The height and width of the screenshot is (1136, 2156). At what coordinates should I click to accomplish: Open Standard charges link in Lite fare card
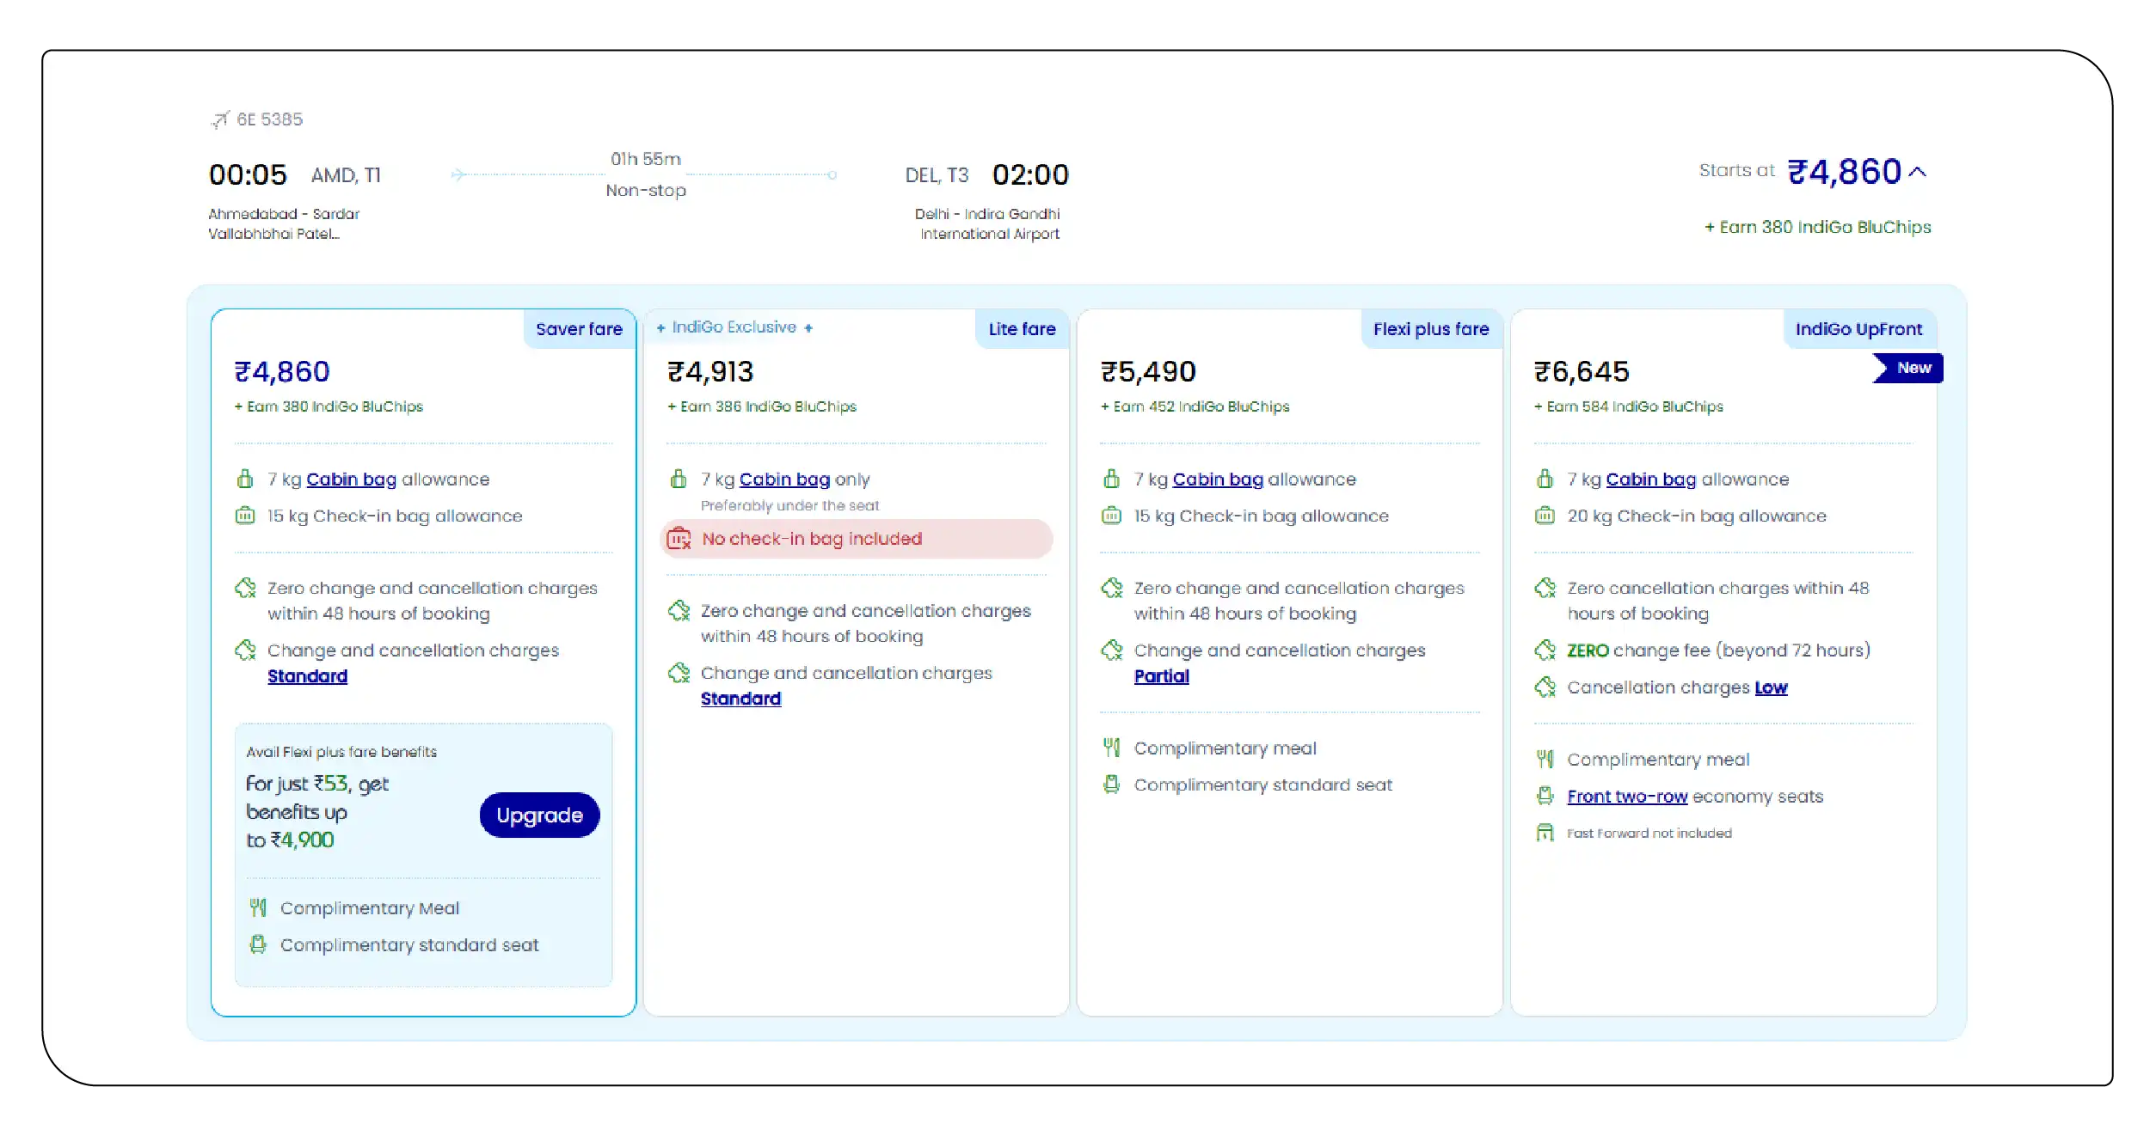tap(740, 699)
